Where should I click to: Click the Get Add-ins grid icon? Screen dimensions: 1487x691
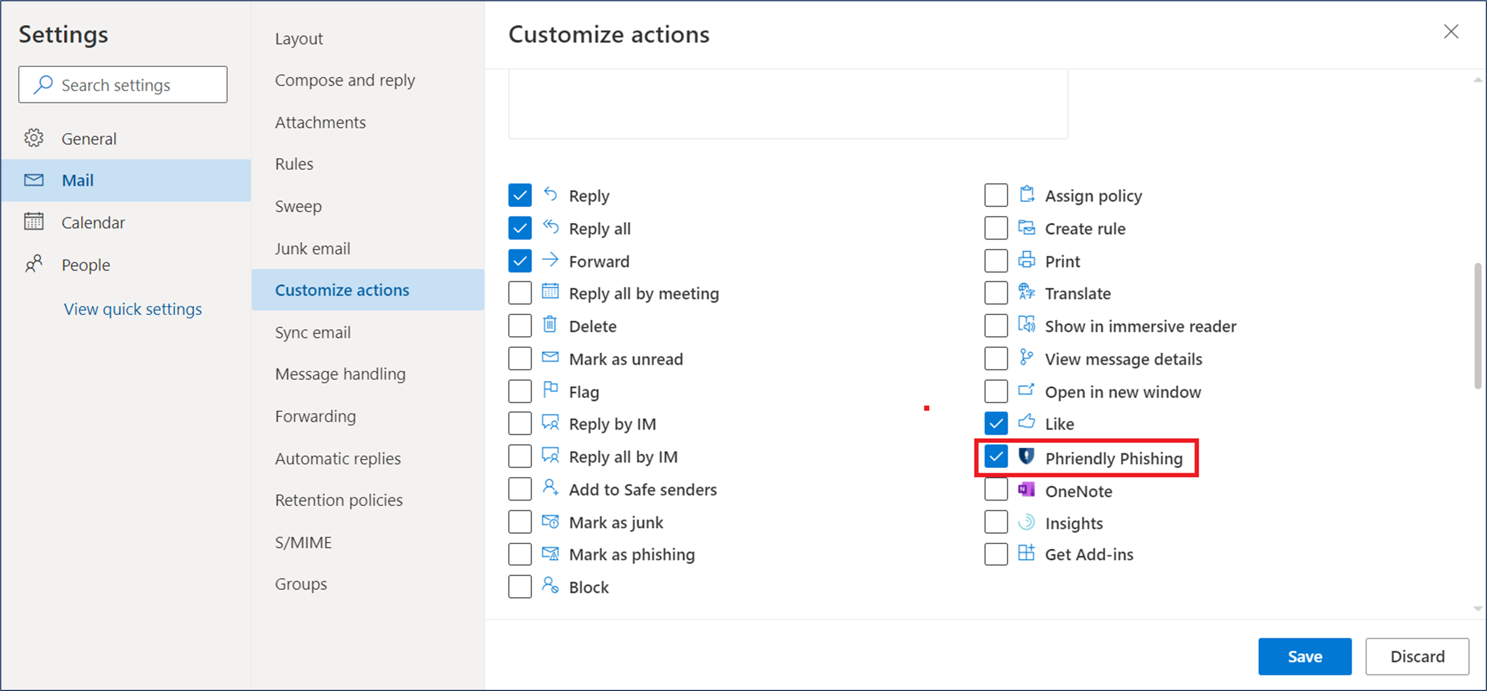1026,553
